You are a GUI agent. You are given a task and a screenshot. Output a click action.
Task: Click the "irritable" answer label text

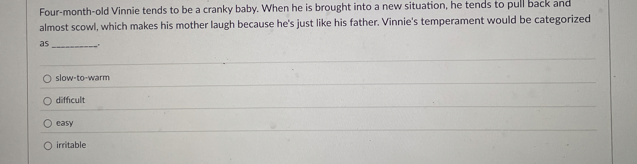[x=71, y=145]
